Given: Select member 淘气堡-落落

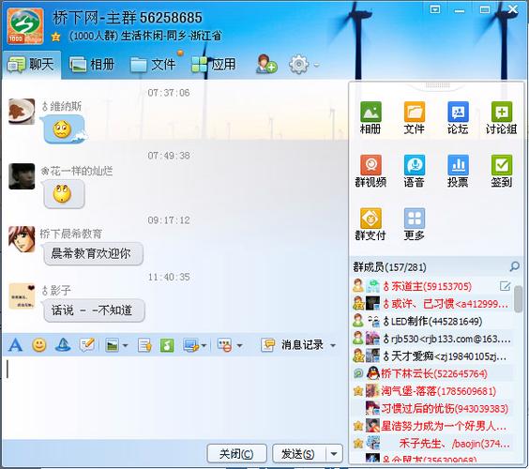Looking at the screenshot, I should pyautogui.click(x=431, y=391).
